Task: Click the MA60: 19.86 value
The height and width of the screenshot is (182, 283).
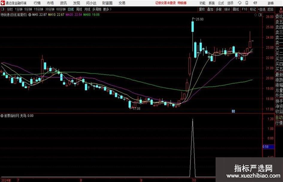Action: point(91,15)
